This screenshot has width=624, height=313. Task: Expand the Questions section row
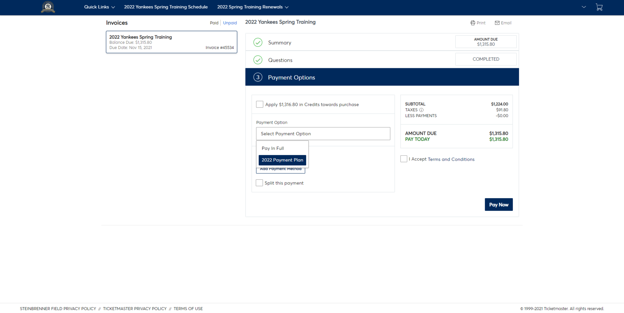click(x=382, y=59)
